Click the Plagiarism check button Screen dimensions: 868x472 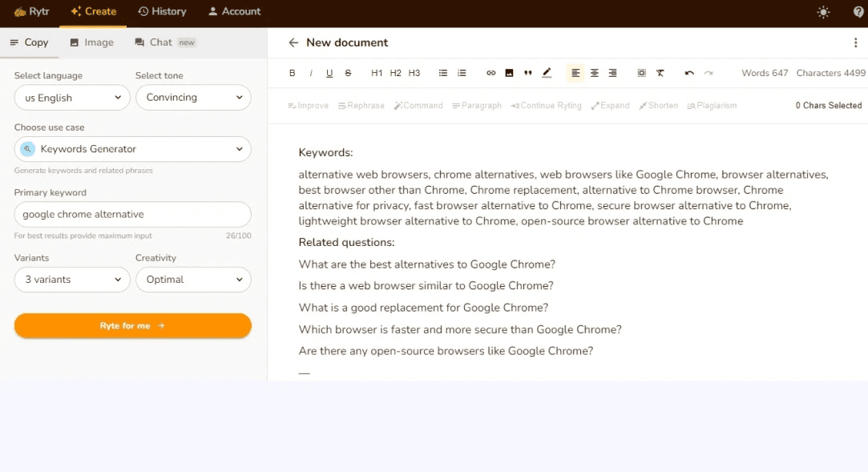point(712,106)
